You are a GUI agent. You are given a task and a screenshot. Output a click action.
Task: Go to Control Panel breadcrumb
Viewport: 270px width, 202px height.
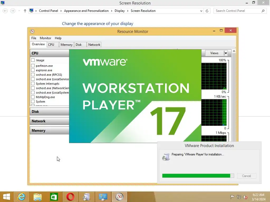pos(49,11)
